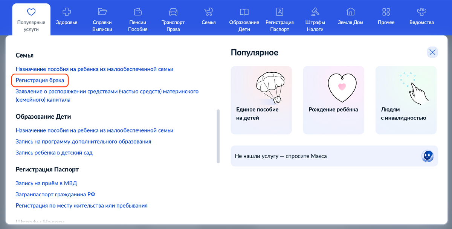Screen dimensions: 452x229
Task: Open the Пенсии Пособия tab
Action: click(137, 17)
